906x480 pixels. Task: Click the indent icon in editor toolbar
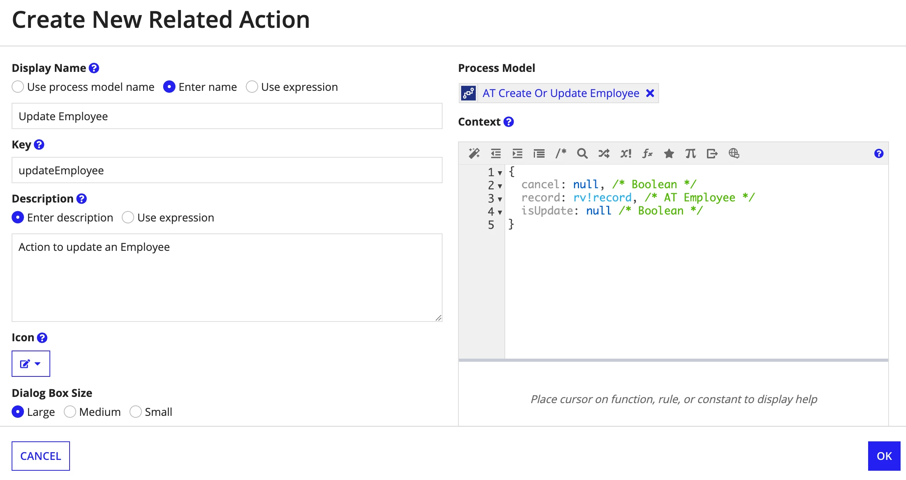coord(517,153)
